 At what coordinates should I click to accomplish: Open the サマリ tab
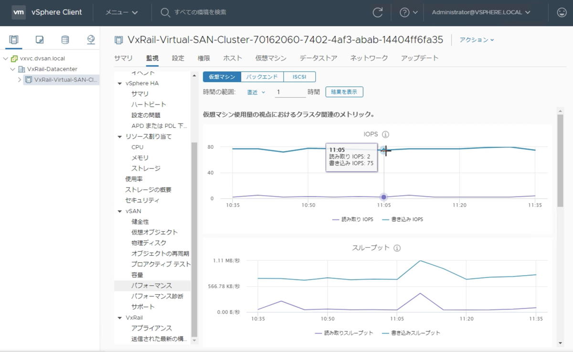pyautogui.click(x=123, y=58)
